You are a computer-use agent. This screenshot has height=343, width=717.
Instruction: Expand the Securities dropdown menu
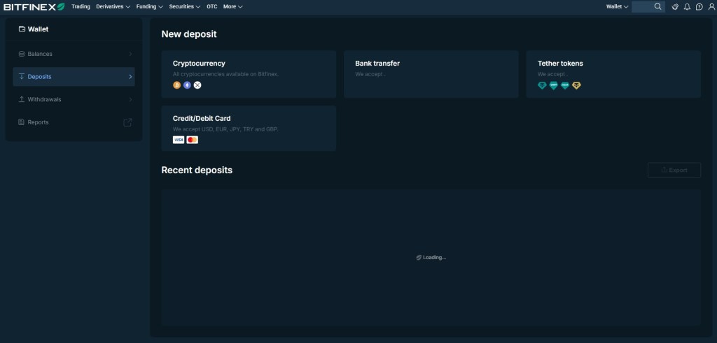tap(185, 7)
